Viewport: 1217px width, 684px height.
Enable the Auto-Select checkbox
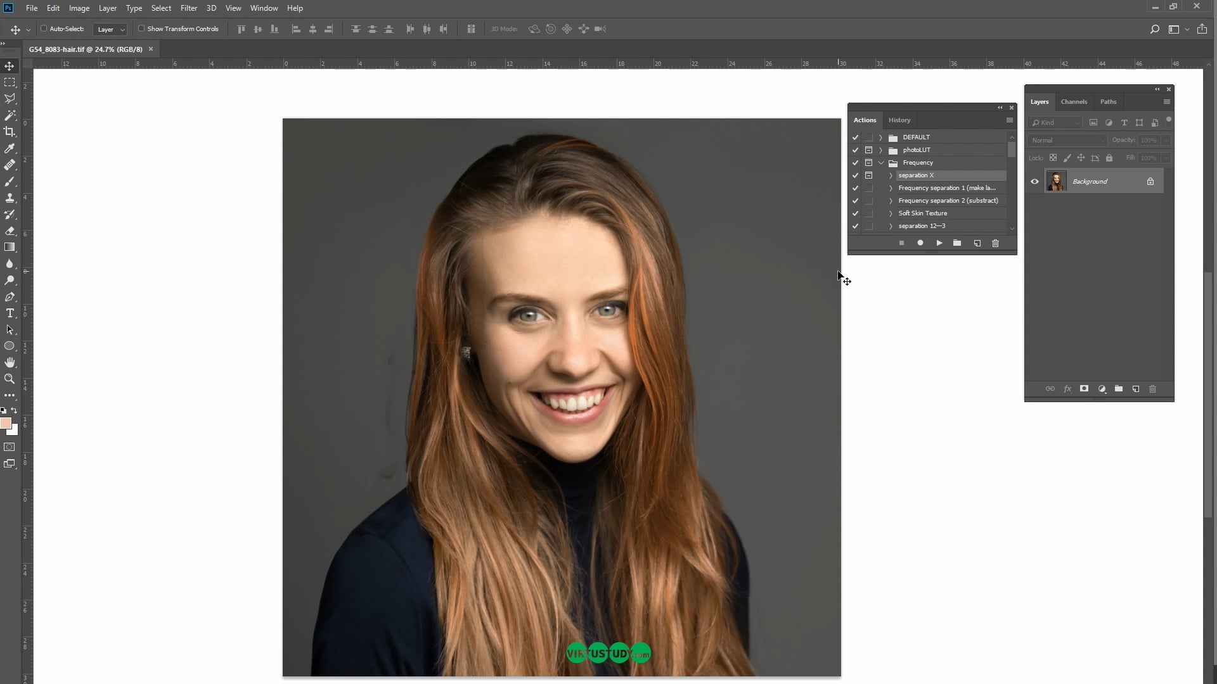[44, 28]
